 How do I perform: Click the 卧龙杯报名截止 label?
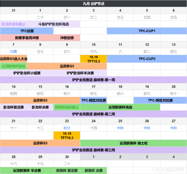[x=14, y=24]
